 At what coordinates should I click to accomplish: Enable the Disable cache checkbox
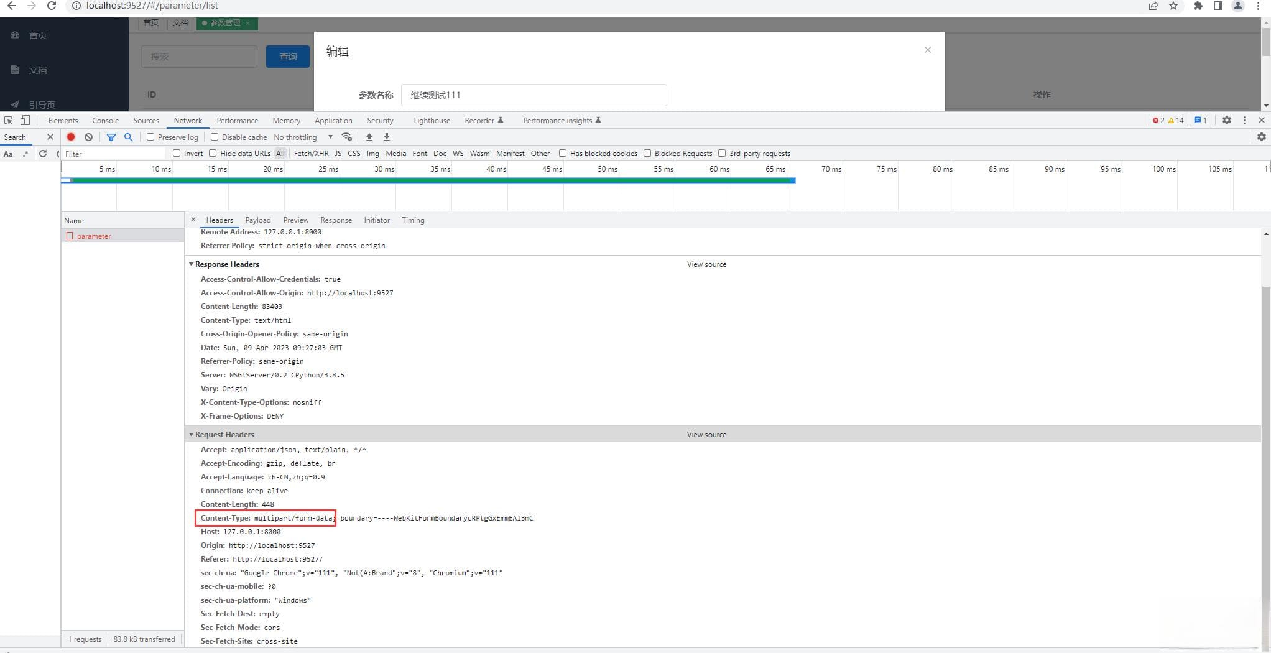[215, 137]
